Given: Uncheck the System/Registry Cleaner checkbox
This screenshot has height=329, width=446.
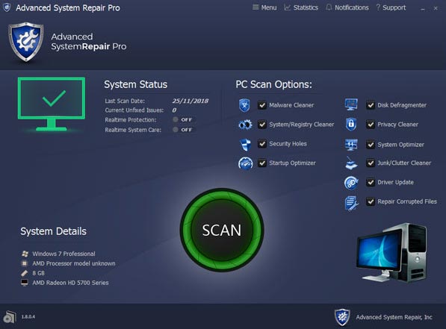Looking at the screenshot, I should pos(262,125).
